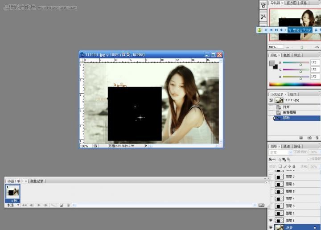This screenshot has height=230, width=321.
Task: Show hidden layer 图层 2 via visibility box
Action: coord(271,213)
